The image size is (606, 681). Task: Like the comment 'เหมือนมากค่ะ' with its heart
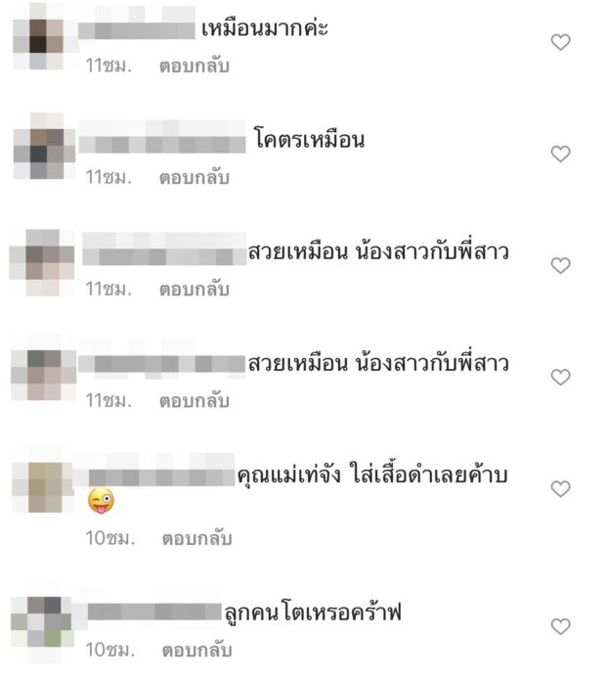[560, 42]
